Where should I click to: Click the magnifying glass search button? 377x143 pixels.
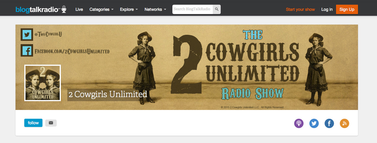coord(217,9)
